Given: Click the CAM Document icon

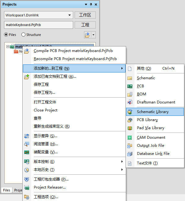Looking at the screenshot, I should pyautogui.click(x=130, y=138).
